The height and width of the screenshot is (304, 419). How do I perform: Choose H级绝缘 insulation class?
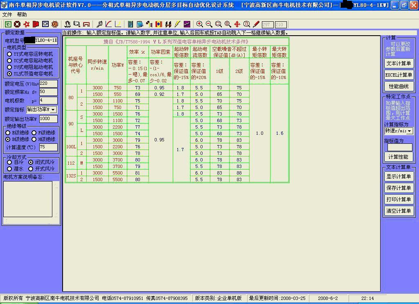click(x=43, y=139)
